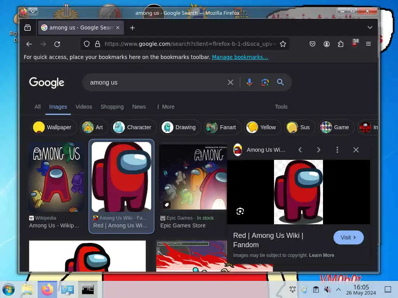Show previous image in preview panel
This screenshot has height=298, width=398.
[x=300, y=150]
